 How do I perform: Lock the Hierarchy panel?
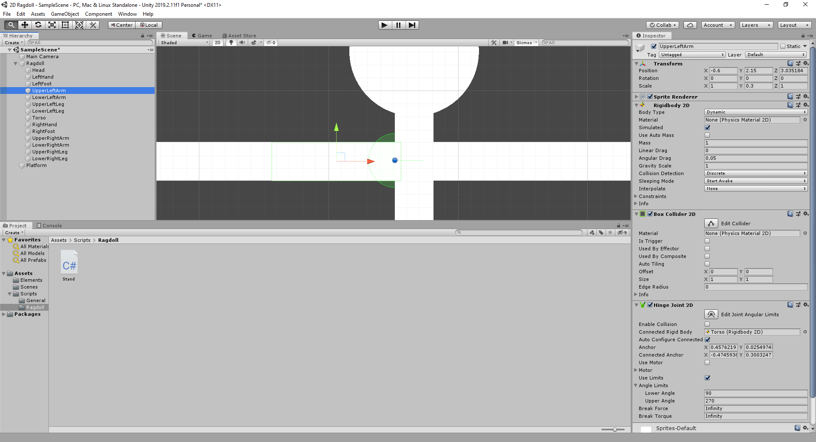tap(142, 36)
